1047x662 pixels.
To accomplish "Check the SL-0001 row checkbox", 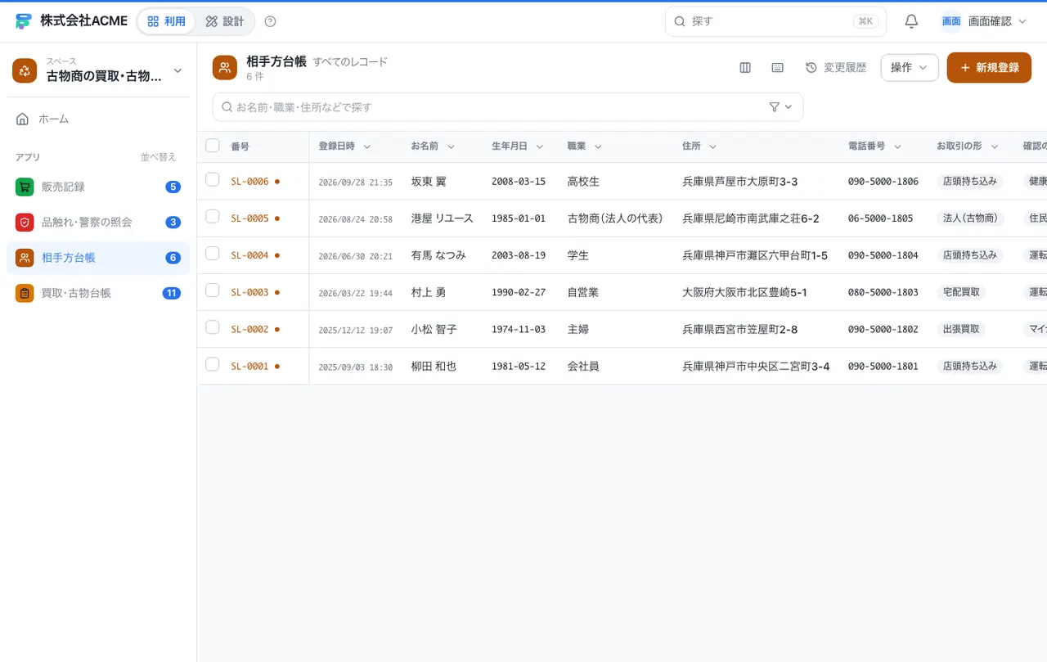I will click(x=213, y=363).
